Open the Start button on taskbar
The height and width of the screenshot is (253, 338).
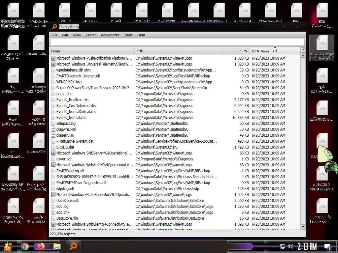click(8, 246)
